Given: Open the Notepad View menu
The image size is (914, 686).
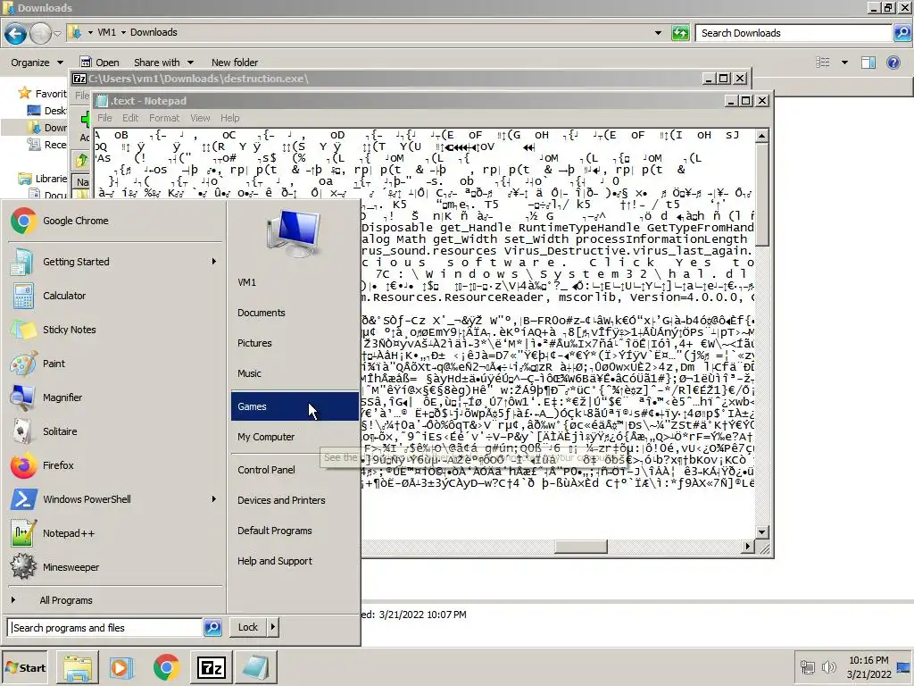Looking at the screenshot, I should (200, 118).
